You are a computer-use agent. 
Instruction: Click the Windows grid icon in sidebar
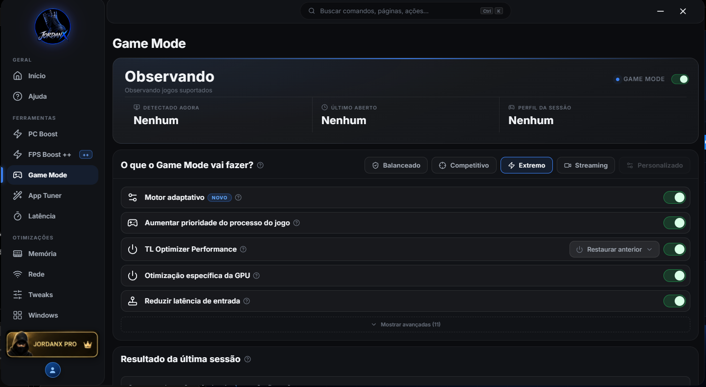(18, 315)
